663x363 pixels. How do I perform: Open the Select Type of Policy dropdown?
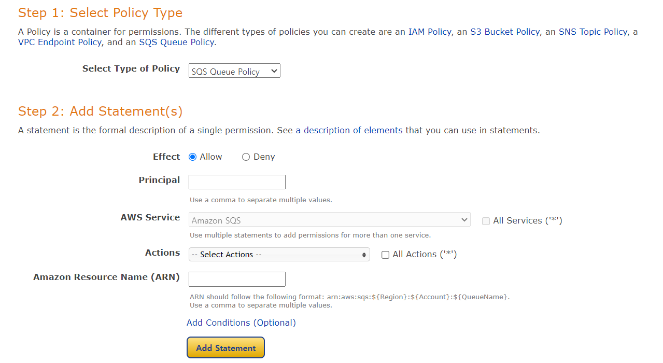pyautogui.click(x=234, y=72)
